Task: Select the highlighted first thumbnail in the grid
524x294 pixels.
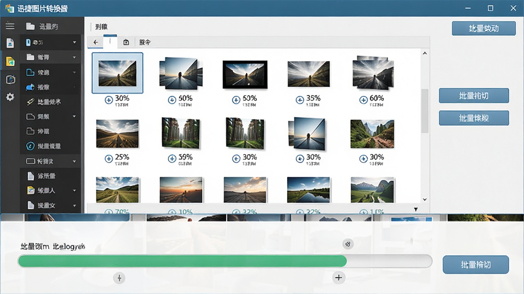Action: [x=117, y=72]
